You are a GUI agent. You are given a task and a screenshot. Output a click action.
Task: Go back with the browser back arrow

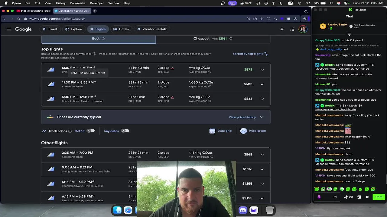[4, 19]
